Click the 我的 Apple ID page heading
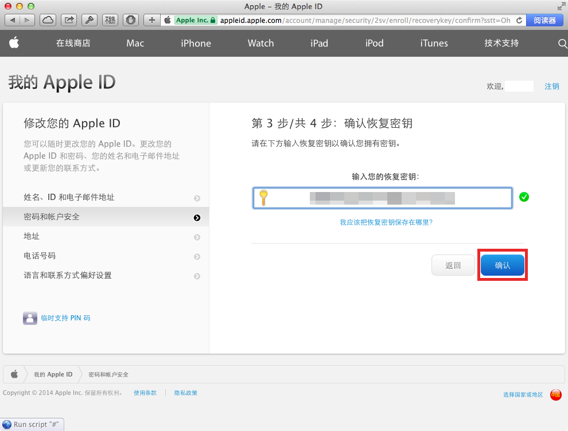Screen dimensions: 568x431 (62, 83)
